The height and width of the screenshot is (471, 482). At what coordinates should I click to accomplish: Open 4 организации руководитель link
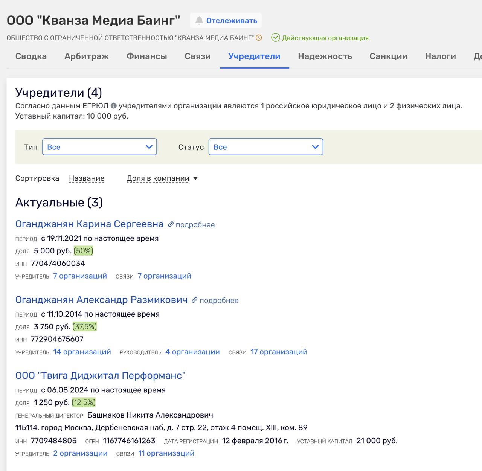pos(192,352)
